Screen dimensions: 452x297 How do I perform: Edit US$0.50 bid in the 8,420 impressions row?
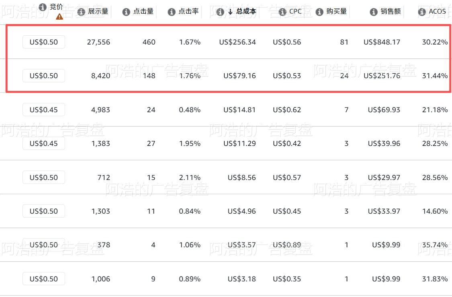click(44, 76)
